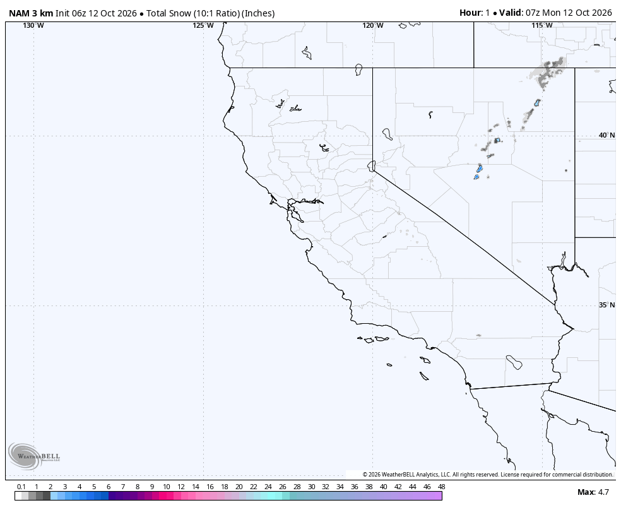The height and width of the screenshot is (510, 621).
Task: Select the light pink swatch at 16 inches
Action: pos(213,495)
